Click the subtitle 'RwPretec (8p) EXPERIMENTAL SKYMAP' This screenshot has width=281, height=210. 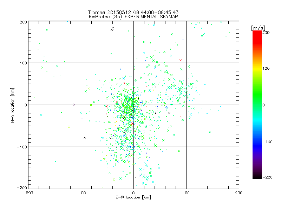(x=133, y=17)
